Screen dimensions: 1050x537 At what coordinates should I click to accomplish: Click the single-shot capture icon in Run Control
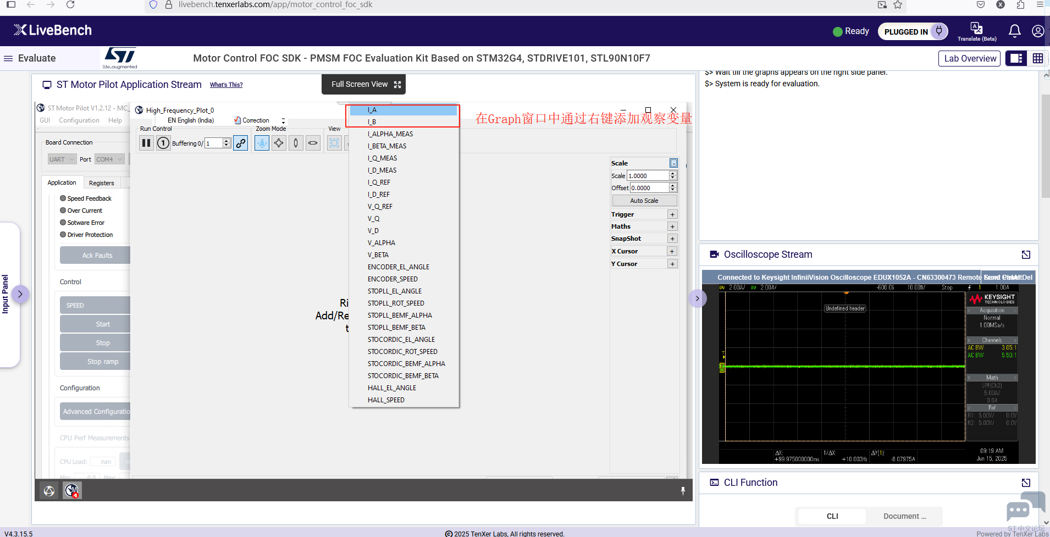click(163, 143)
